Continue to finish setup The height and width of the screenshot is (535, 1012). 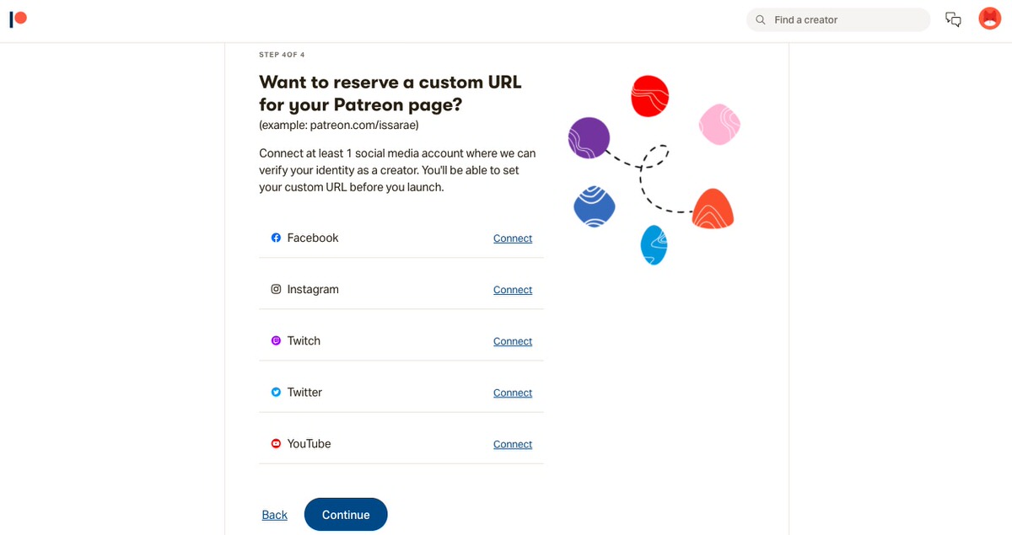(346, 515)
